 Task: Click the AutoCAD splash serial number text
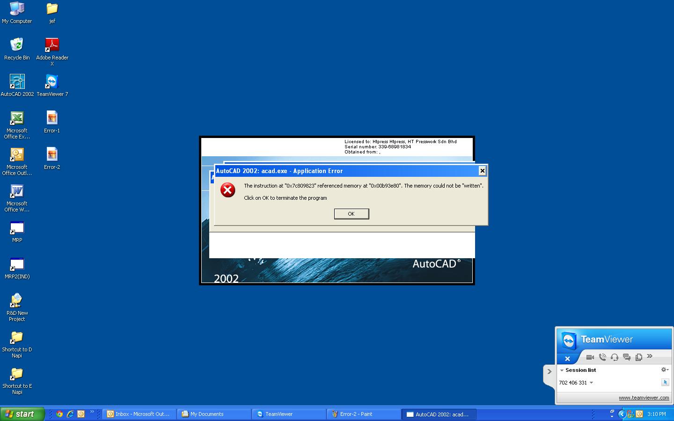[378, 147]
